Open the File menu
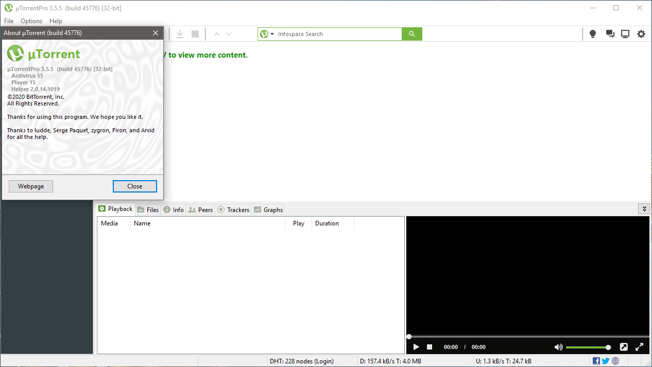652x367 pixels. 9,21
